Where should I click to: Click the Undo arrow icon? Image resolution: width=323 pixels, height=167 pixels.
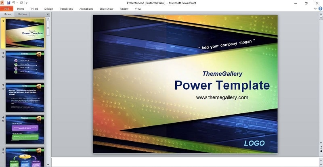coord(14,3)
